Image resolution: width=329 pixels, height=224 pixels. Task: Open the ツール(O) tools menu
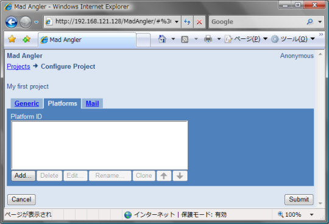(293, 39)
